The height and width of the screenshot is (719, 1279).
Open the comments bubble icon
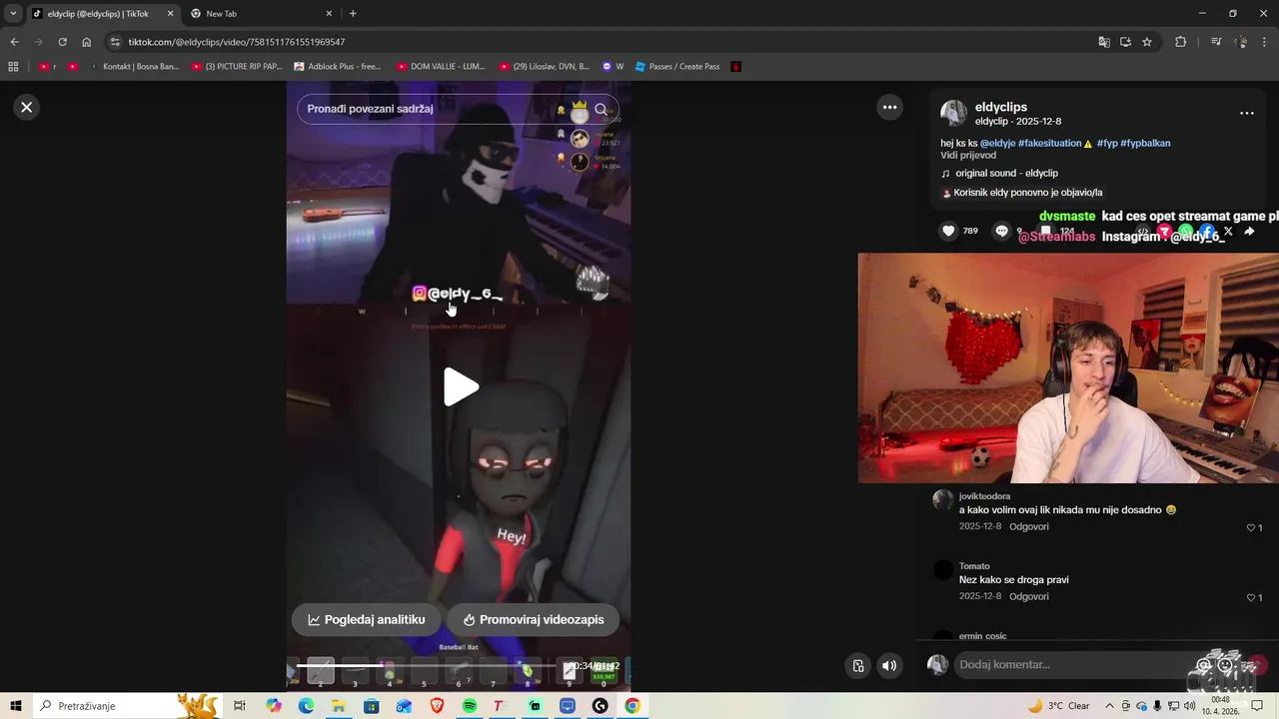(1001, 231)
